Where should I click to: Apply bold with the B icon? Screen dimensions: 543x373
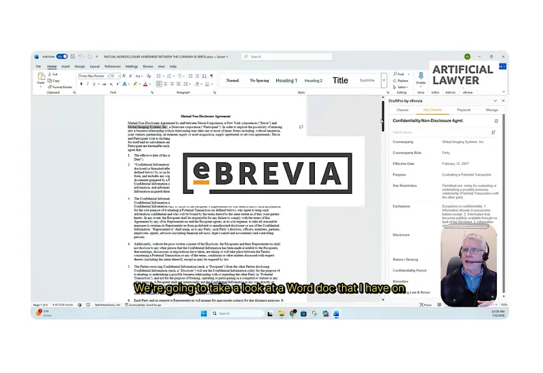coord(81,84)
